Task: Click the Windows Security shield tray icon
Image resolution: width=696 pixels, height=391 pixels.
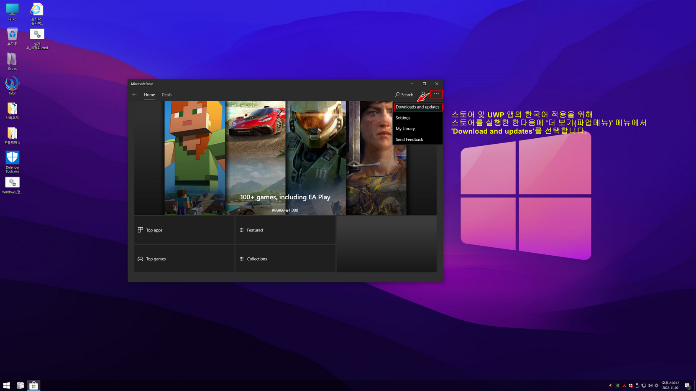Action: 631,386
